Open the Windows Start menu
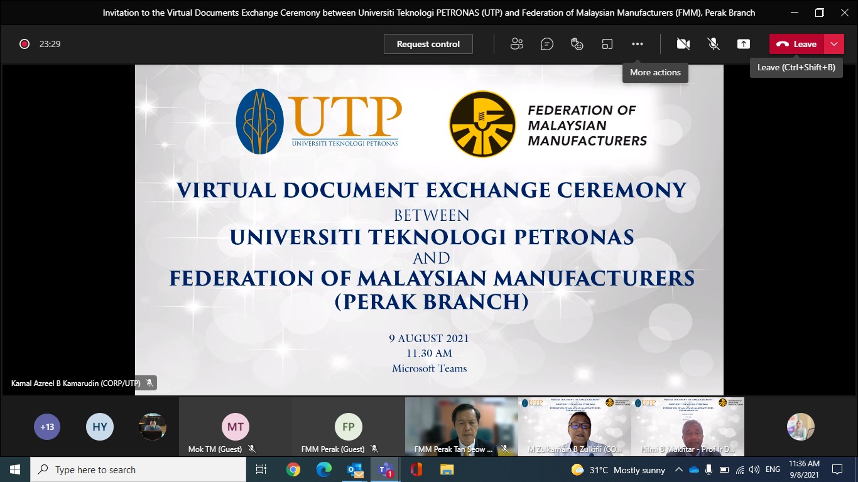This screenshot has height=482, width=858. pyautogui.click(x=15, y=469)
